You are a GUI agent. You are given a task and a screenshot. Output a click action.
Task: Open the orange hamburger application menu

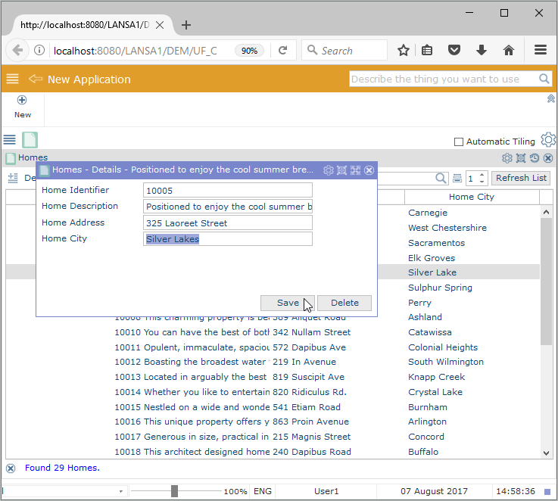[x=12, y=79]
